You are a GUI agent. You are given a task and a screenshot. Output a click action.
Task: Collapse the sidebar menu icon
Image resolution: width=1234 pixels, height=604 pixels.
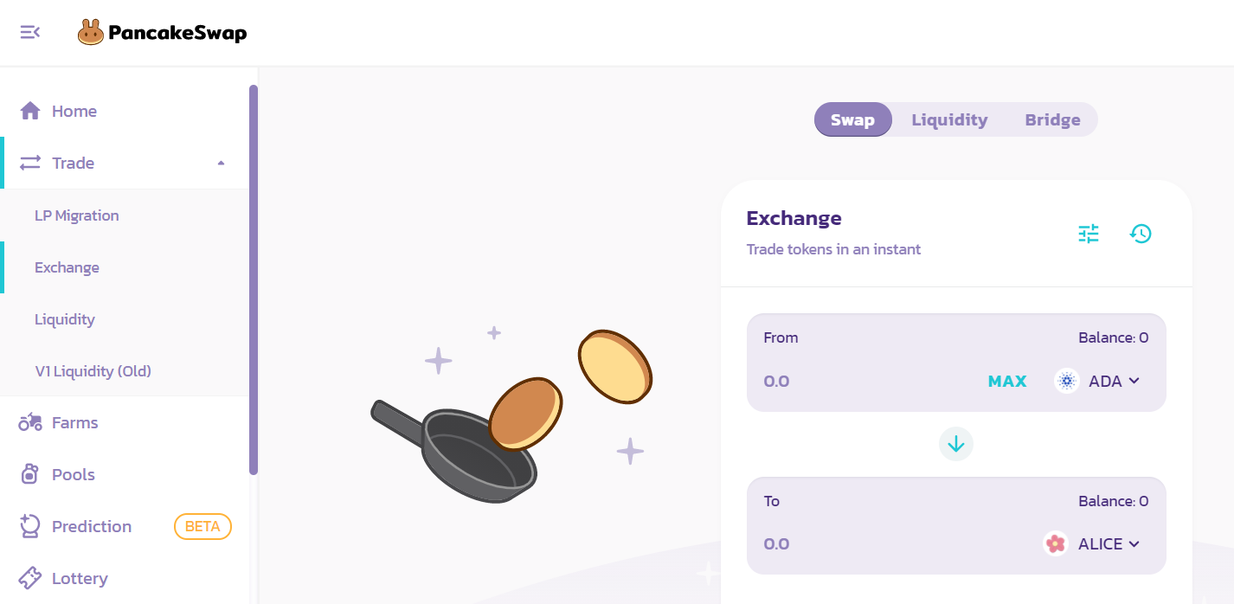click(30, 33)
